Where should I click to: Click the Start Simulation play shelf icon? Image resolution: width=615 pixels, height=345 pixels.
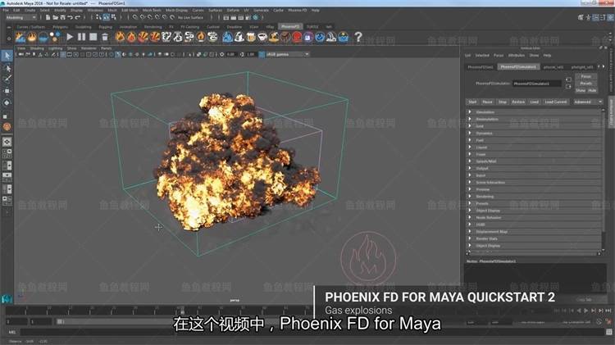pos(70,37)
